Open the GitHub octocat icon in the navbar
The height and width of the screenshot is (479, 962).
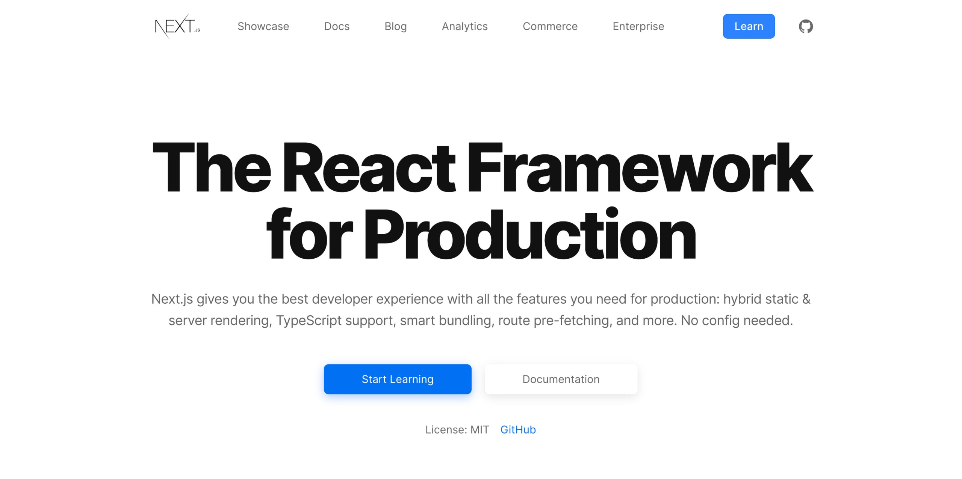tap(805, 26)
